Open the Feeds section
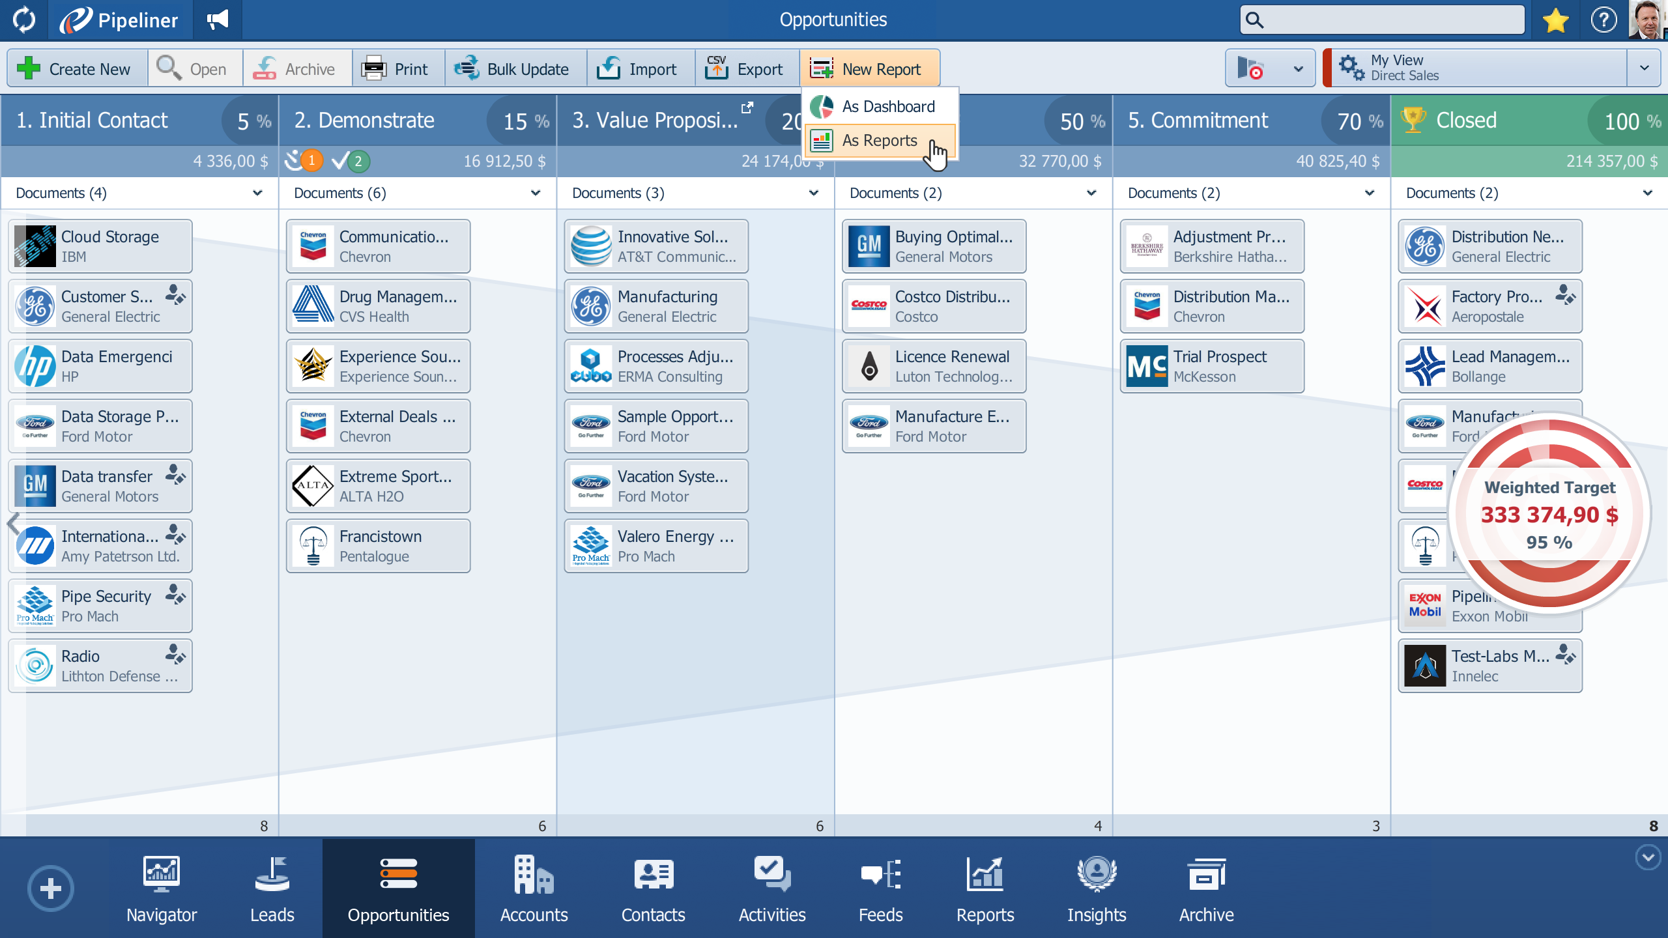This screenshot has width=1668, height=938. 880,888
